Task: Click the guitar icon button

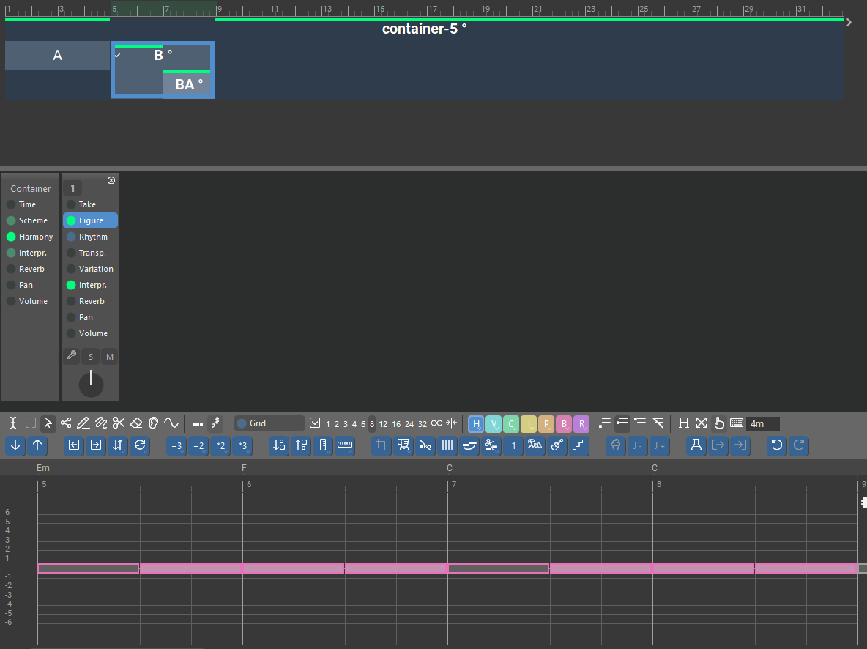Action: click(x=557, y=445)
